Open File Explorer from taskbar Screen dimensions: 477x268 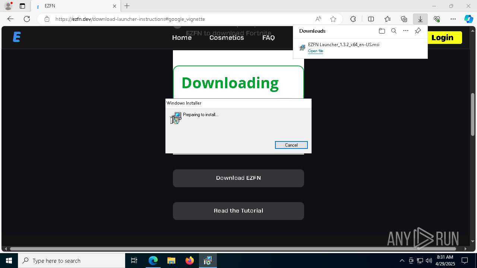[171, 261]
